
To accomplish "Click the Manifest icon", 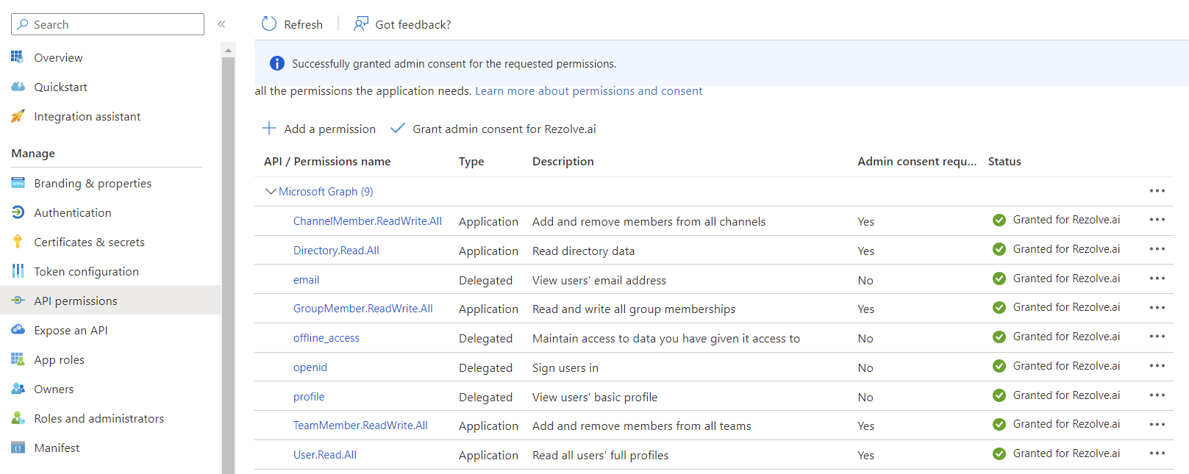I will (x=18, y=448).
